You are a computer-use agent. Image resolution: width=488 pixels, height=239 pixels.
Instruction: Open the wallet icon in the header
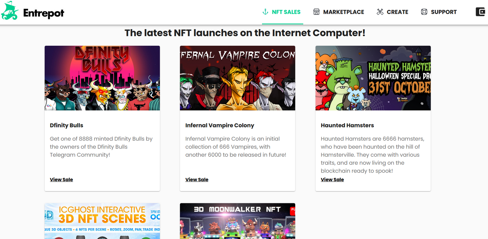click(x=480, y=12)
